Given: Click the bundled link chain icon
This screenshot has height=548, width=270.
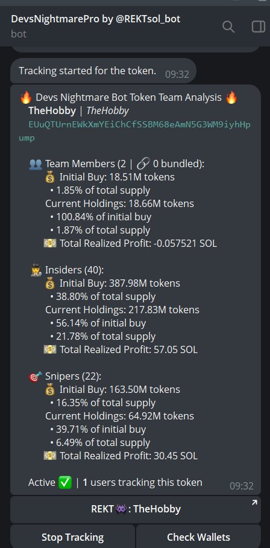Looking at the screenshot, I should 143,164.
